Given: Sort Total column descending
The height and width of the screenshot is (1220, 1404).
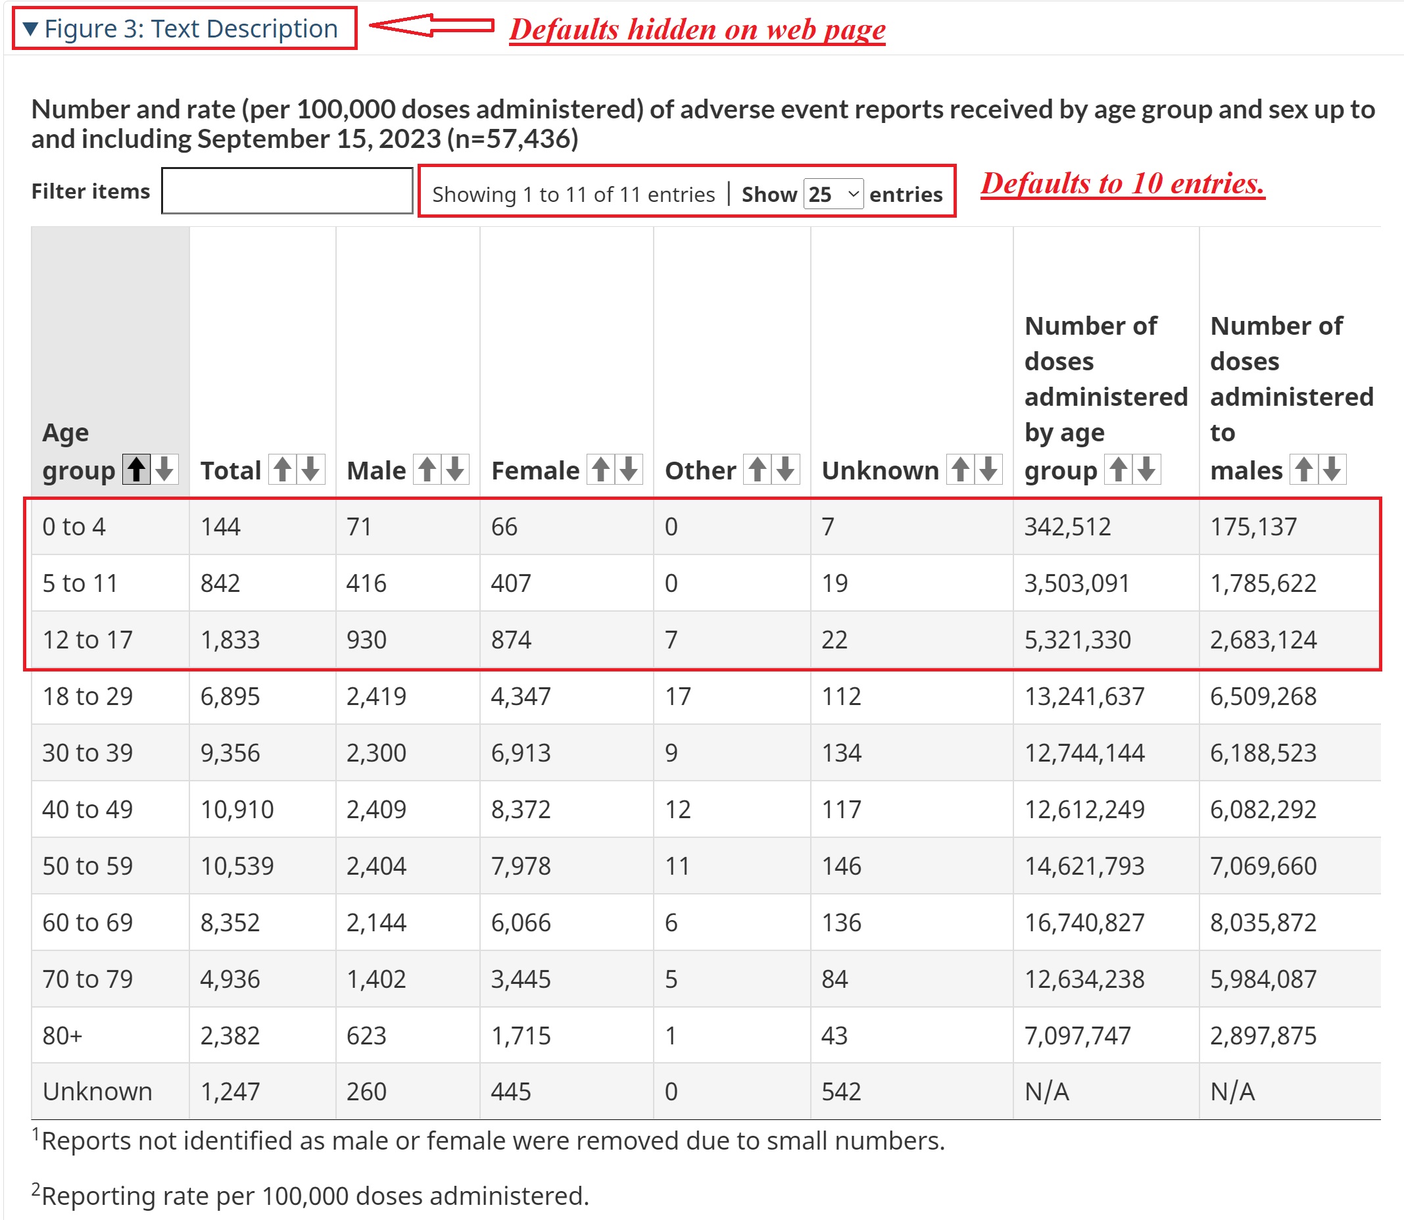Looking at the screenshot, I should pyautogui.click(x=310, y=469).
